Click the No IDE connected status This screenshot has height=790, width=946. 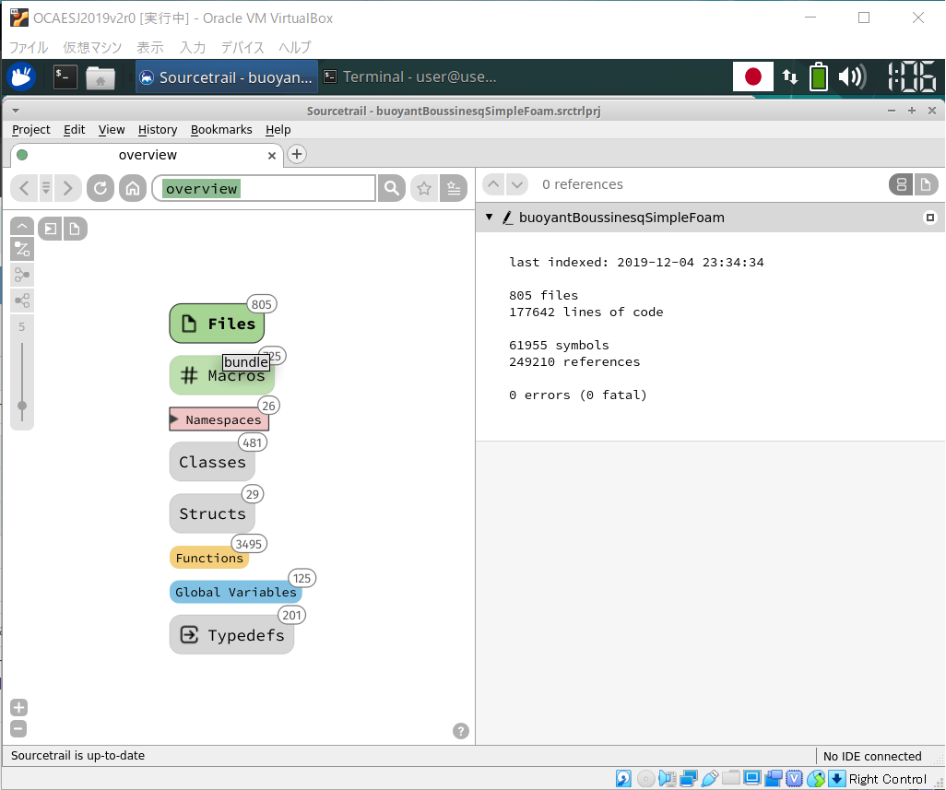pyautogui.click(x=872, y=756)
